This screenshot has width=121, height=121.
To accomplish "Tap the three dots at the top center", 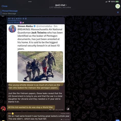I will click(x=30, y=2).
